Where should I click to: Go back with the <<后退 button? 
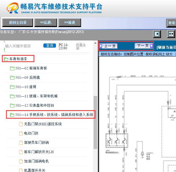click(x=46, y=23)
